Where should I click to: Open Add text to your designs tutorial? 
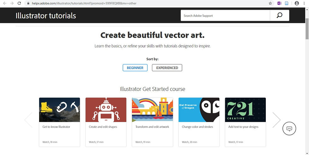(x=243, y=127)
